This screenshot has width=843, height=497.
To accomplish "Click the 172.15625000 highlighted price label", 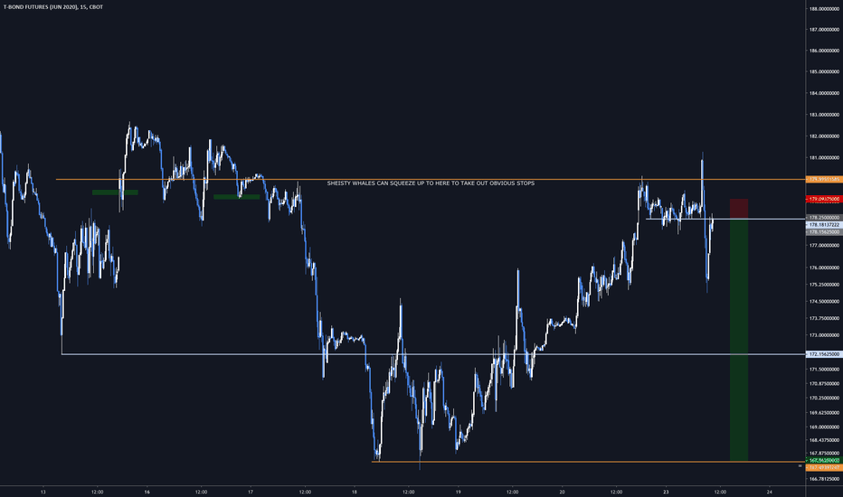I will [x=824, y=354].
